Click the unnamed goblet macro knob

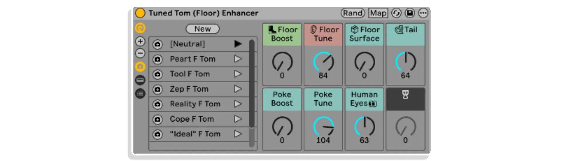tap(405, 126)
